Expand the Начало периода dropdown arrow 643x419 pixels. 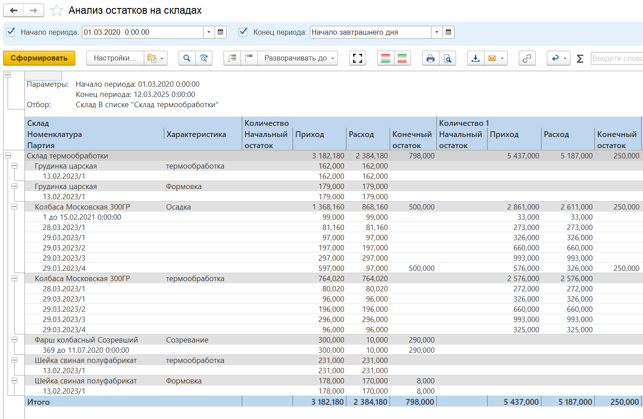[209, 32]
